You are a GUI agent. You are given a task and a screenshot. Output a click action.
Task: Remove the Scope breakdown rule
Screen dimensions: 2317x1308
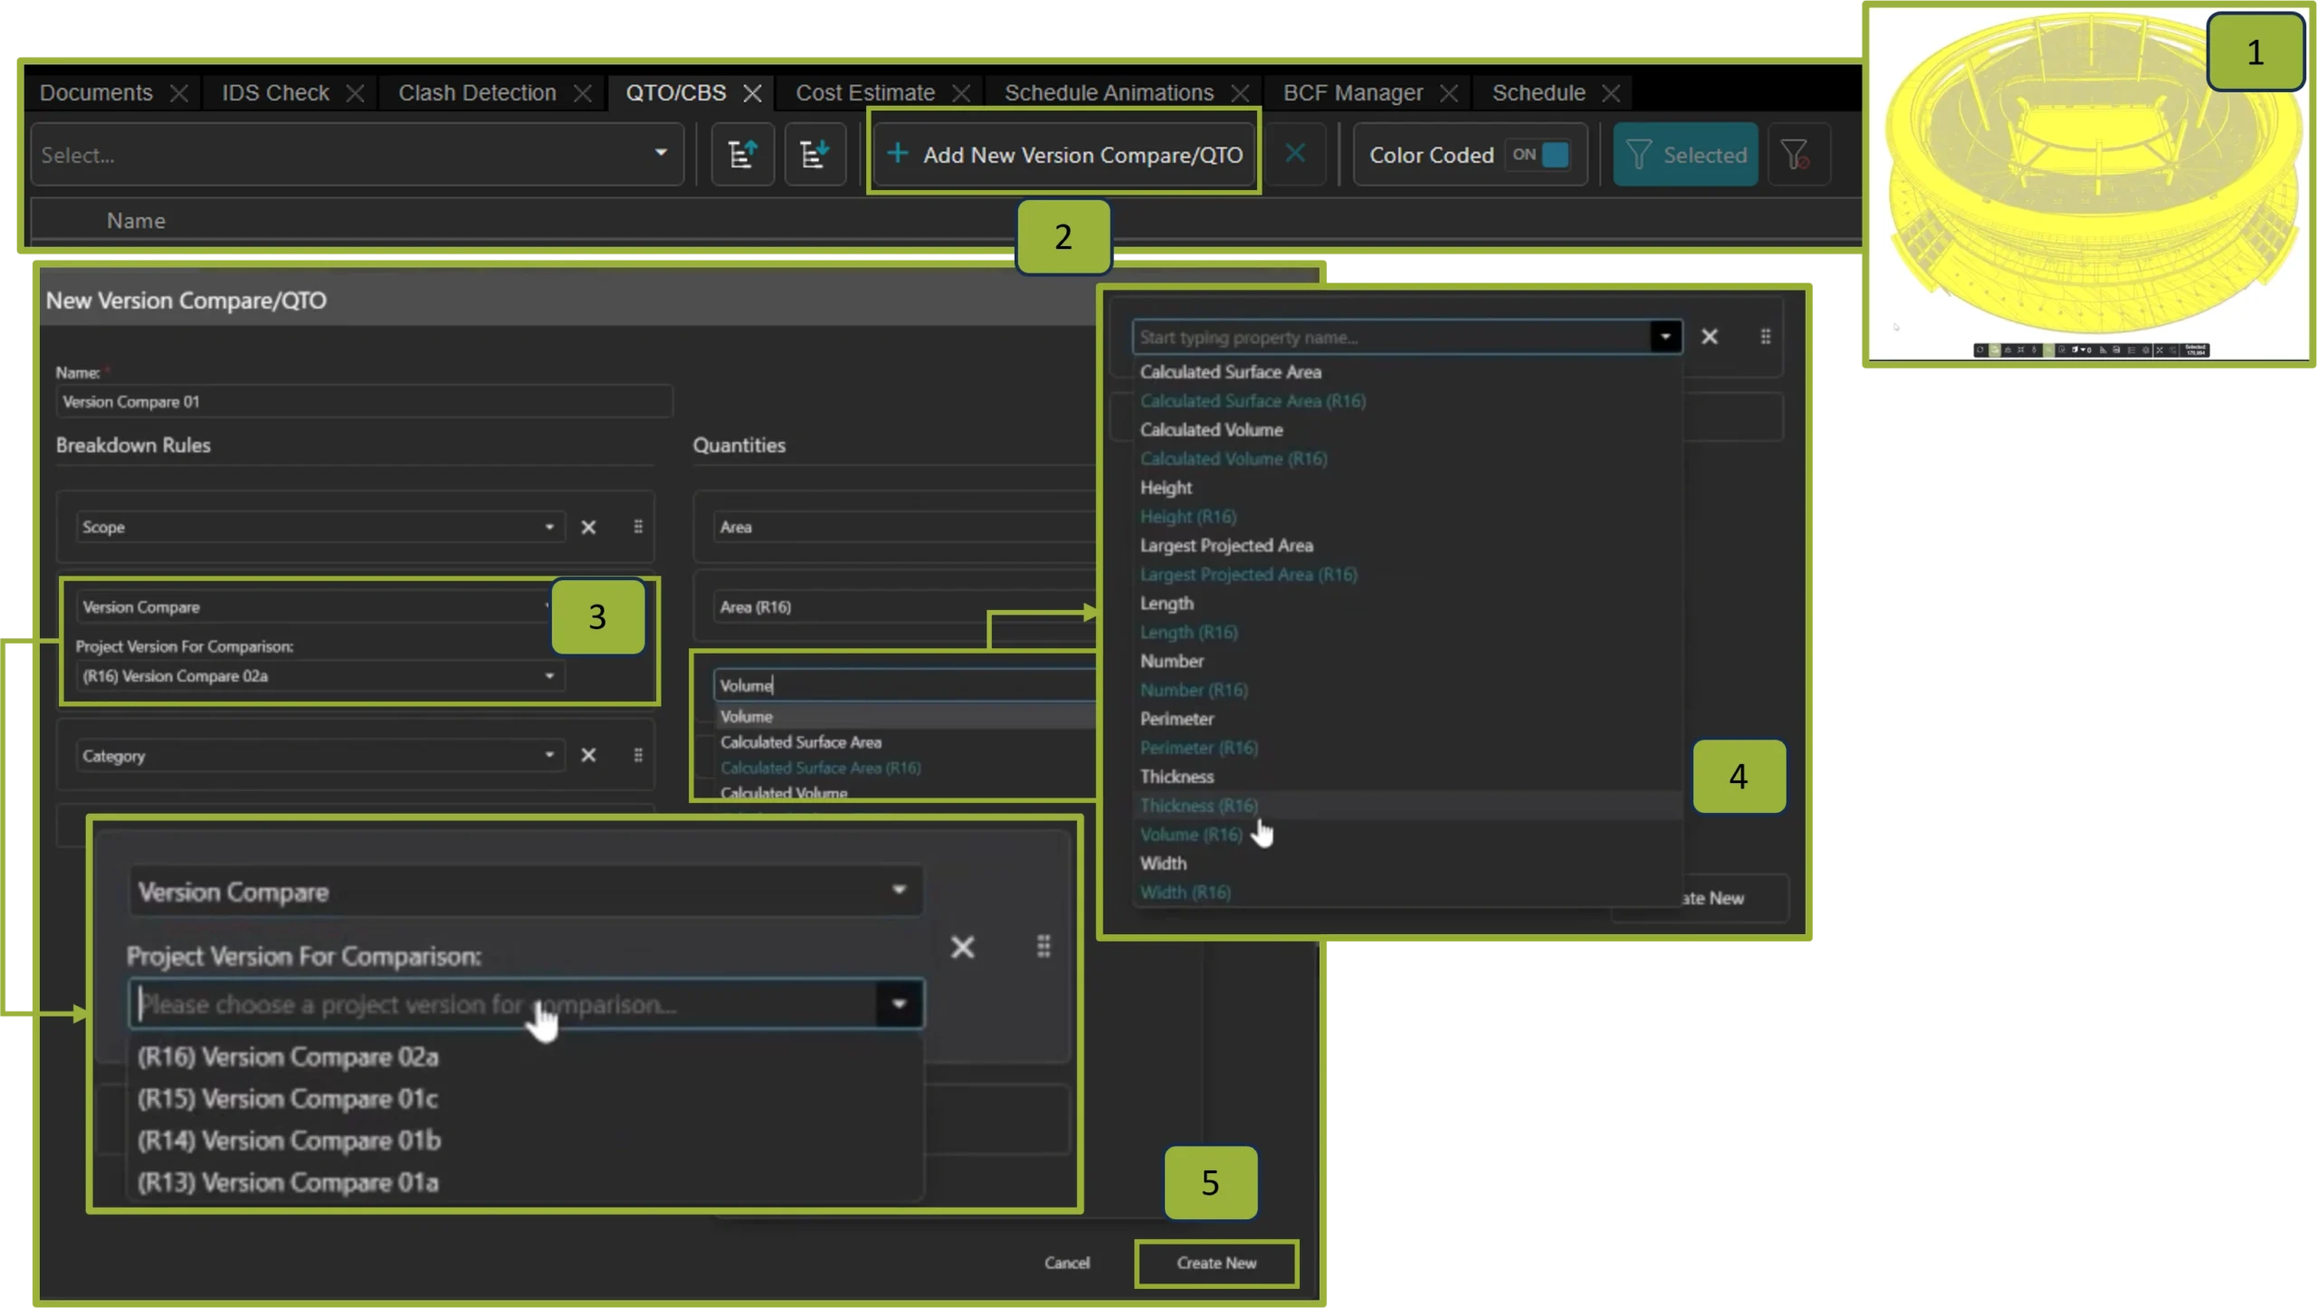(588, 527)
